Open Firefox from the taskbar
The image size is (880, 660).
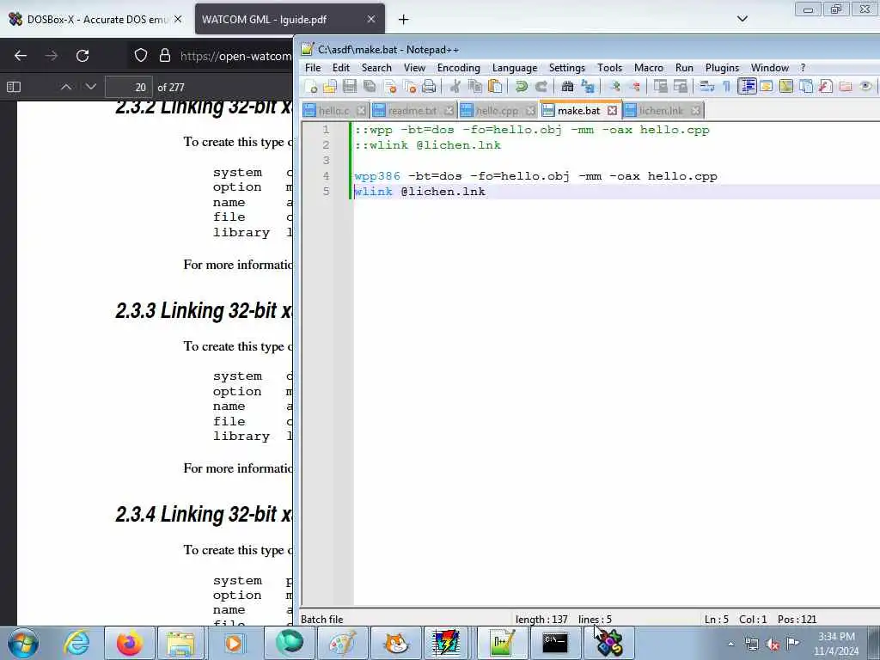(x=130, y=643)
